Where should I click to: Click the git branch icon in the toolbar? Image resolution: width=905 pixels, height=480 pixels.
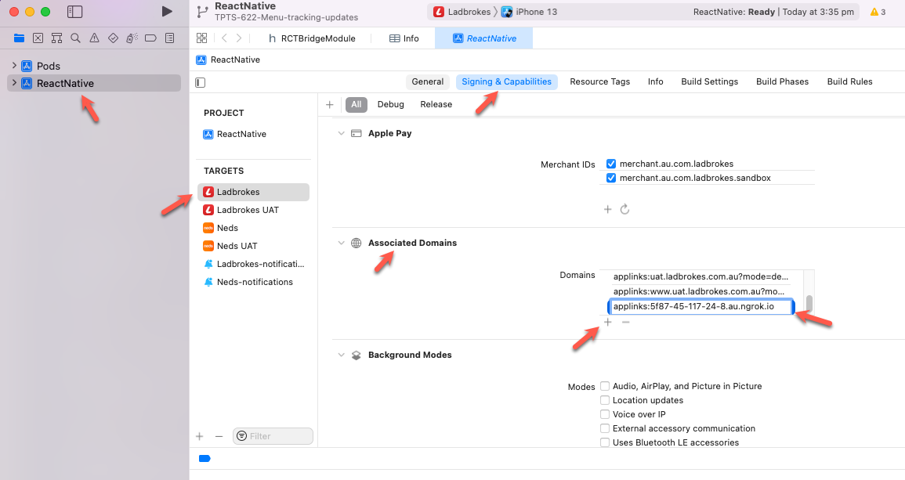point(202,12)
